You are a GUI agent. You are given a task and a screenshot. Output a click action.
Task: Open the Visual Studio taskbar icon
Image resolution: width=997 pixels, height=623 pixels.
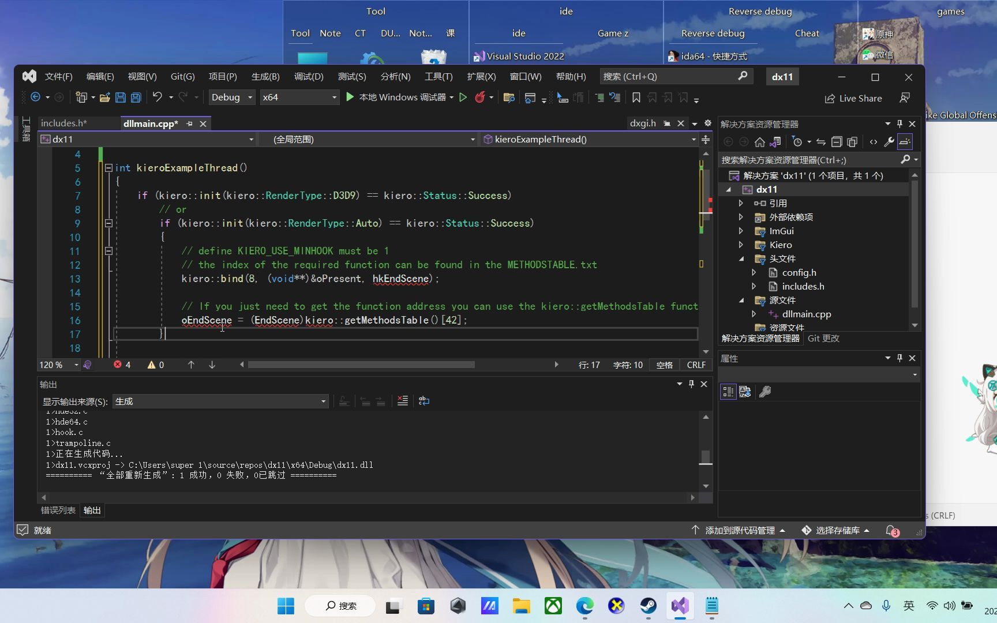click(x=680, y=606)
